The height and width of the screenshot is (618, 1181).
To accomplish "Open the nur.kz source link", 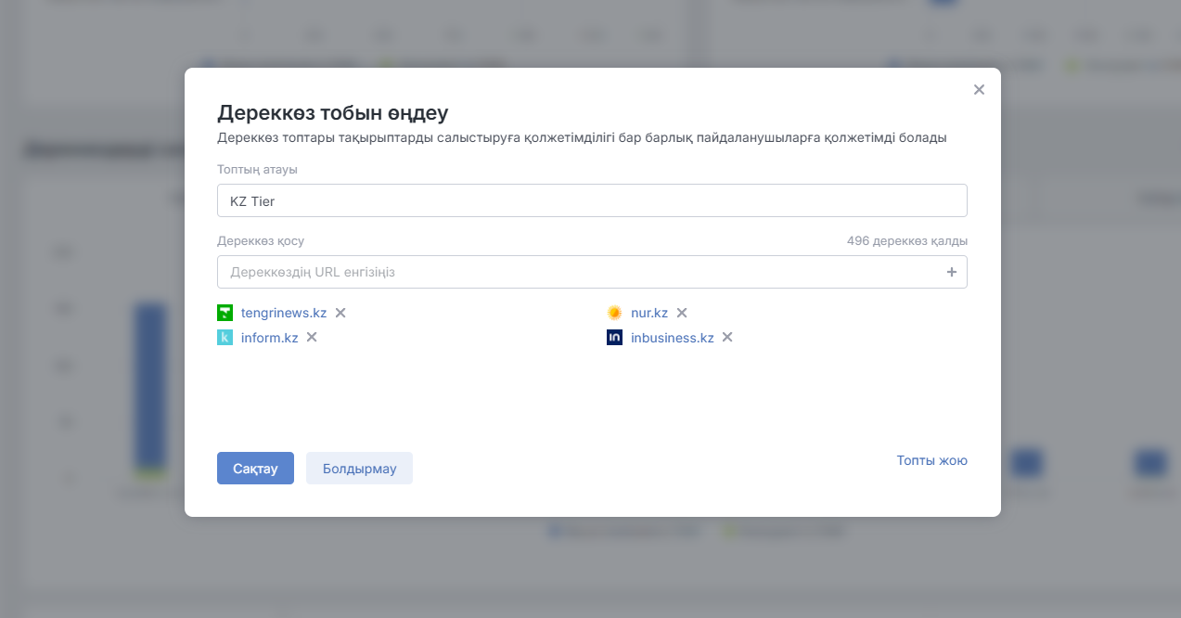I will [649, 313].
